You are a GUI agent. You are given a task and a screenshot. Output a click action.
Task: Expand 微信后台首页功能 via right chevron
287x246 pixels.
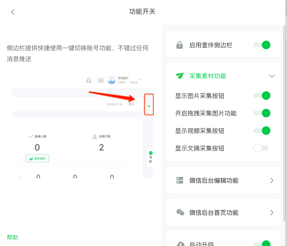(x=272, y=212)
